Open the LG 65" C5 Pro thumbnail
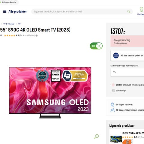This screenshot has height=144, width=144. 116,139
